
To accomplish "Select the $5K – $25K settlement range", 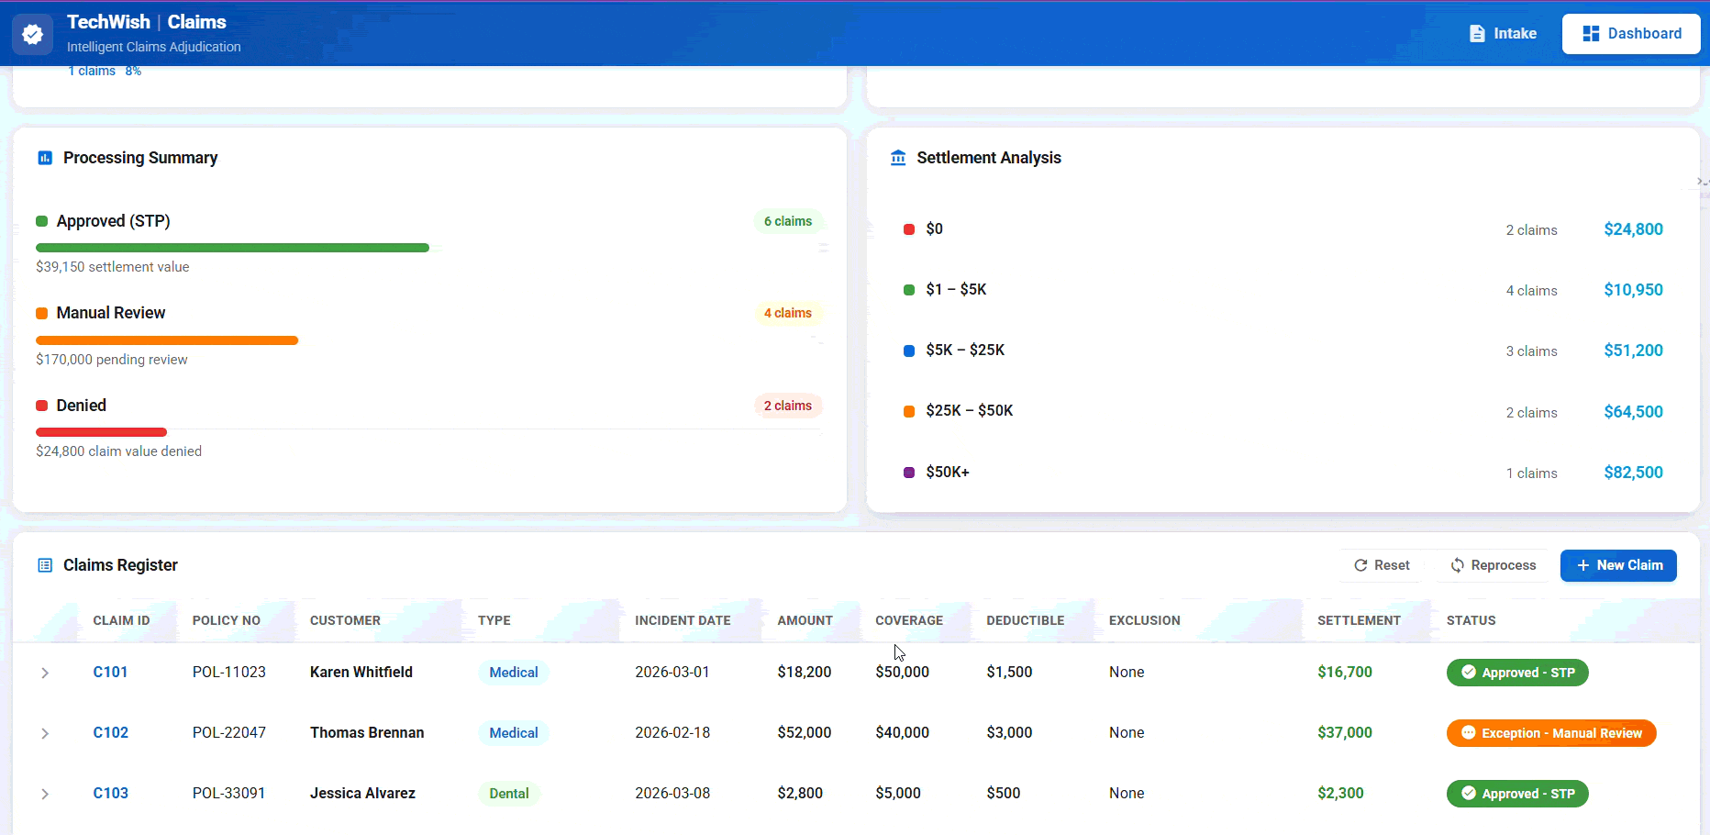I will [x=1282, y=351].
